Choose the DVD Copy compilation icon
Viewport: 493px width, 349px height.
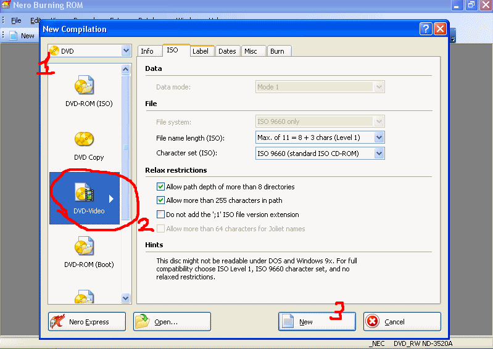84,139
